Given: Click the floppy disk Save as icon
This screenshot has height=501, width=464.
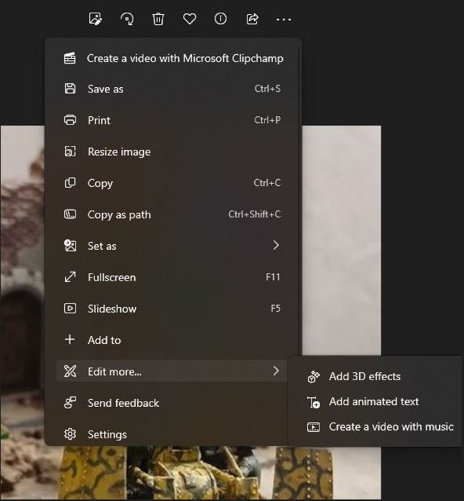Looking at the screenshot, I should click(70, 89).
